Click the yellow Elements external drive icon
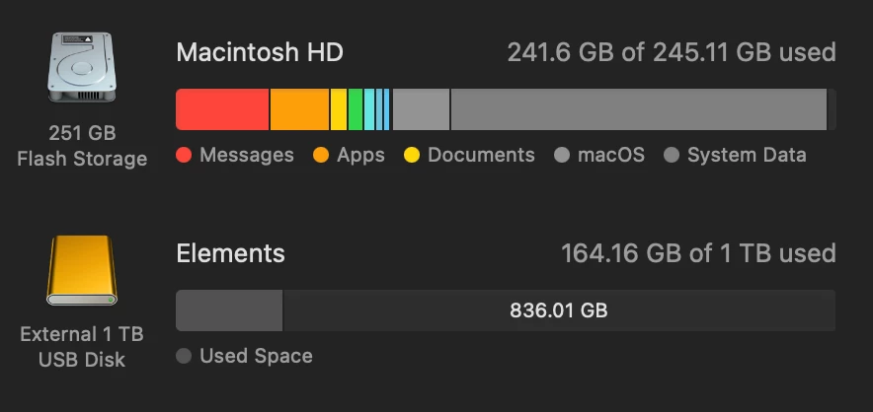This screenshot has height=412, width=873. pos(82,270)
